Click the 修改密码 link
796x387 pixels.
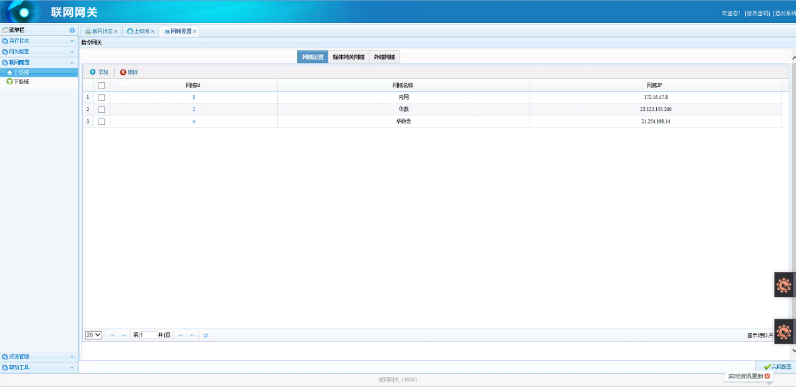(x=757, y=13)
